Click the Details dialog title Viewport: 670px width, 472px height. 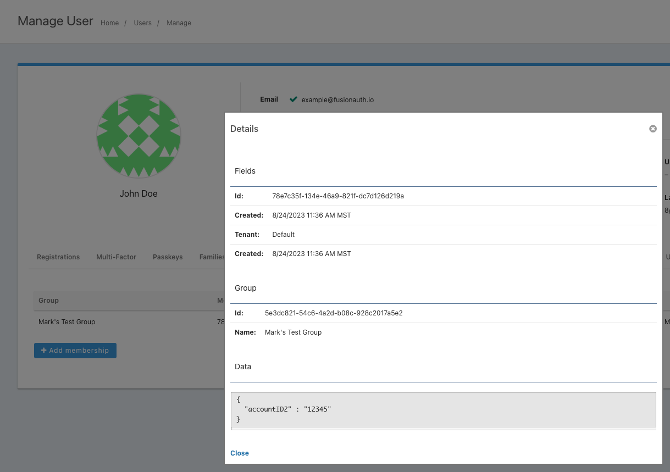pyautogui.click(x=244, y=129)
